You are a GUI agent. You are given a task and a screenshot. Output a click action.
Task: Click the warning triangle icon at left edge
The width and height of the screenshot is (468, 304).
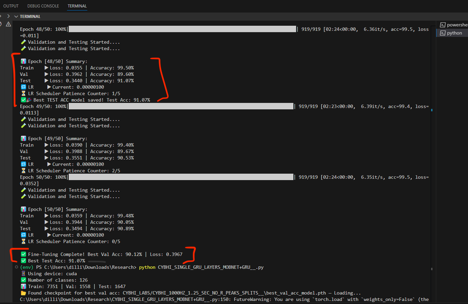(x=8, y=24)
